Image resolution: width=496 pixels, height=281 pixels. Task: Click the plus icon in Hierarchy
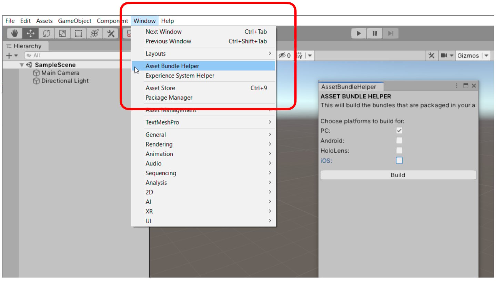[x=9, y=56]
